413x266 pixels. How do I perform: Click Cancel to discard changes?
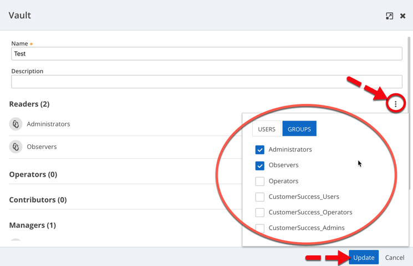pos(395,258)
